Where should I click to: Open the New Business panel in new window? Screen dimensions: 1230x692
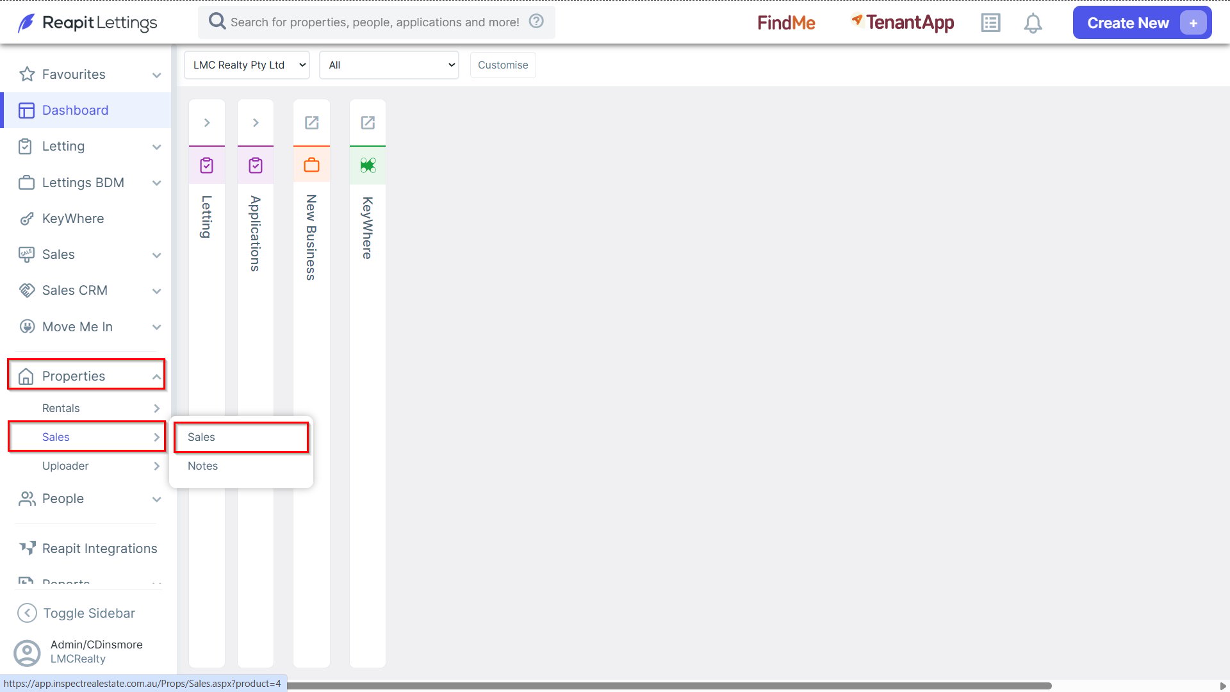click(311, 122)
